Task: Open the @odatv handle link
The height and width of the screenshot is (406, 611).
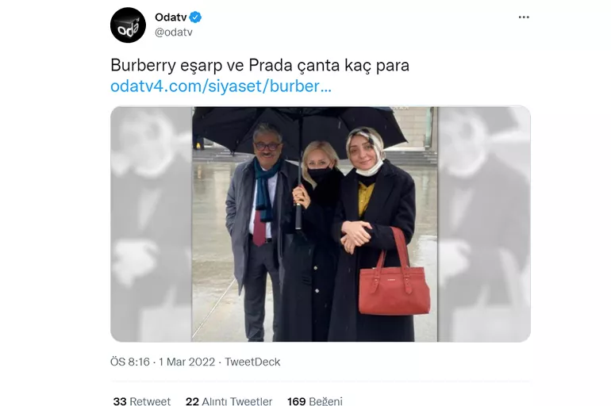Action: (x=174, y=33)
